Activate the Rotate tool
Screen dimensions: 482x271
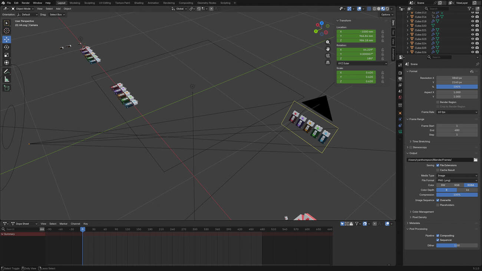7,47
